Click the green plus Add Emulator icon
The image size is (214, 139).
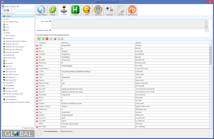39,39
